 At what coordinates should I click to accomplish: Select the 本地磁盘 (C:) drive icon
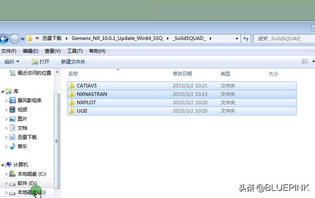12,174
